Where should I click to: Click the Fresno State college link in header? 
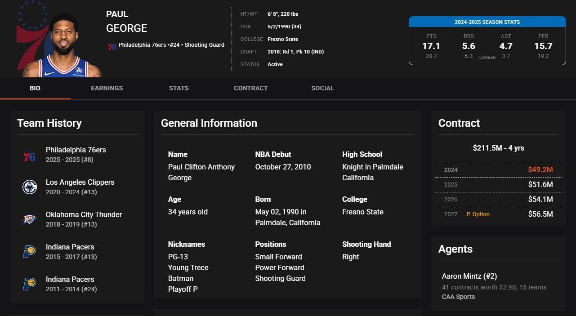pyautogui.click(x=282, y=39)
